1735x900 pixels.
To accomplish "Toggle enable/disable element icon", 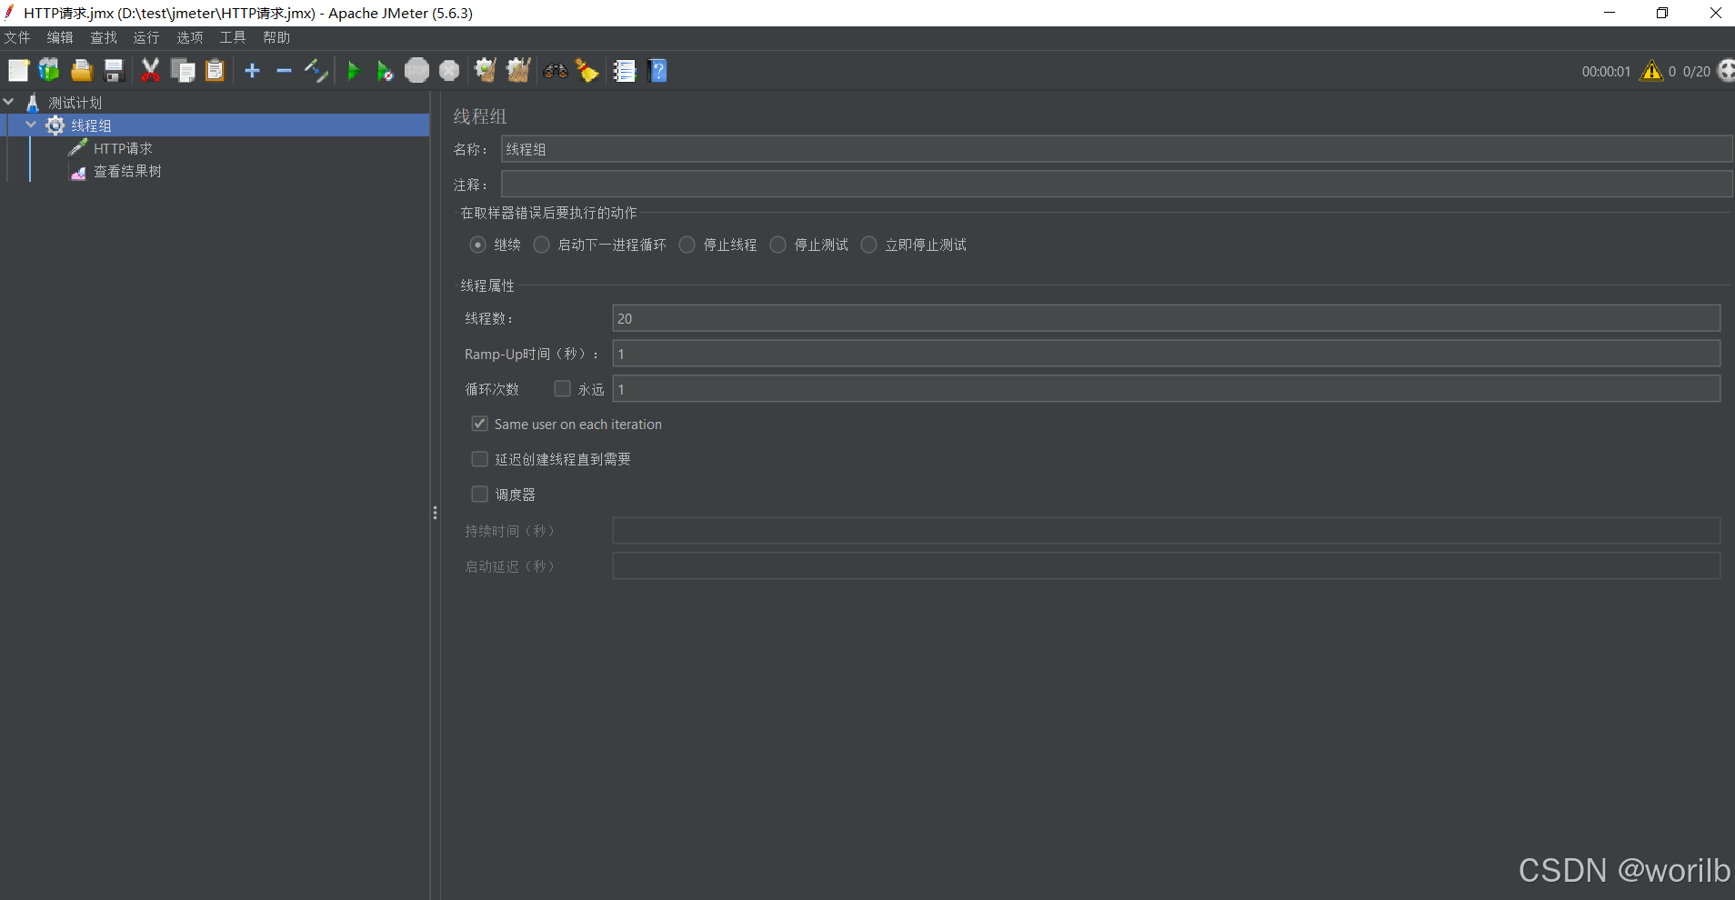I will 316,71.
